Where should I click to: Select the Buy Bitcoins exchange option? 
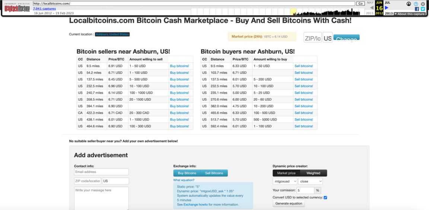pyautogui.click(x=187, y=173)
